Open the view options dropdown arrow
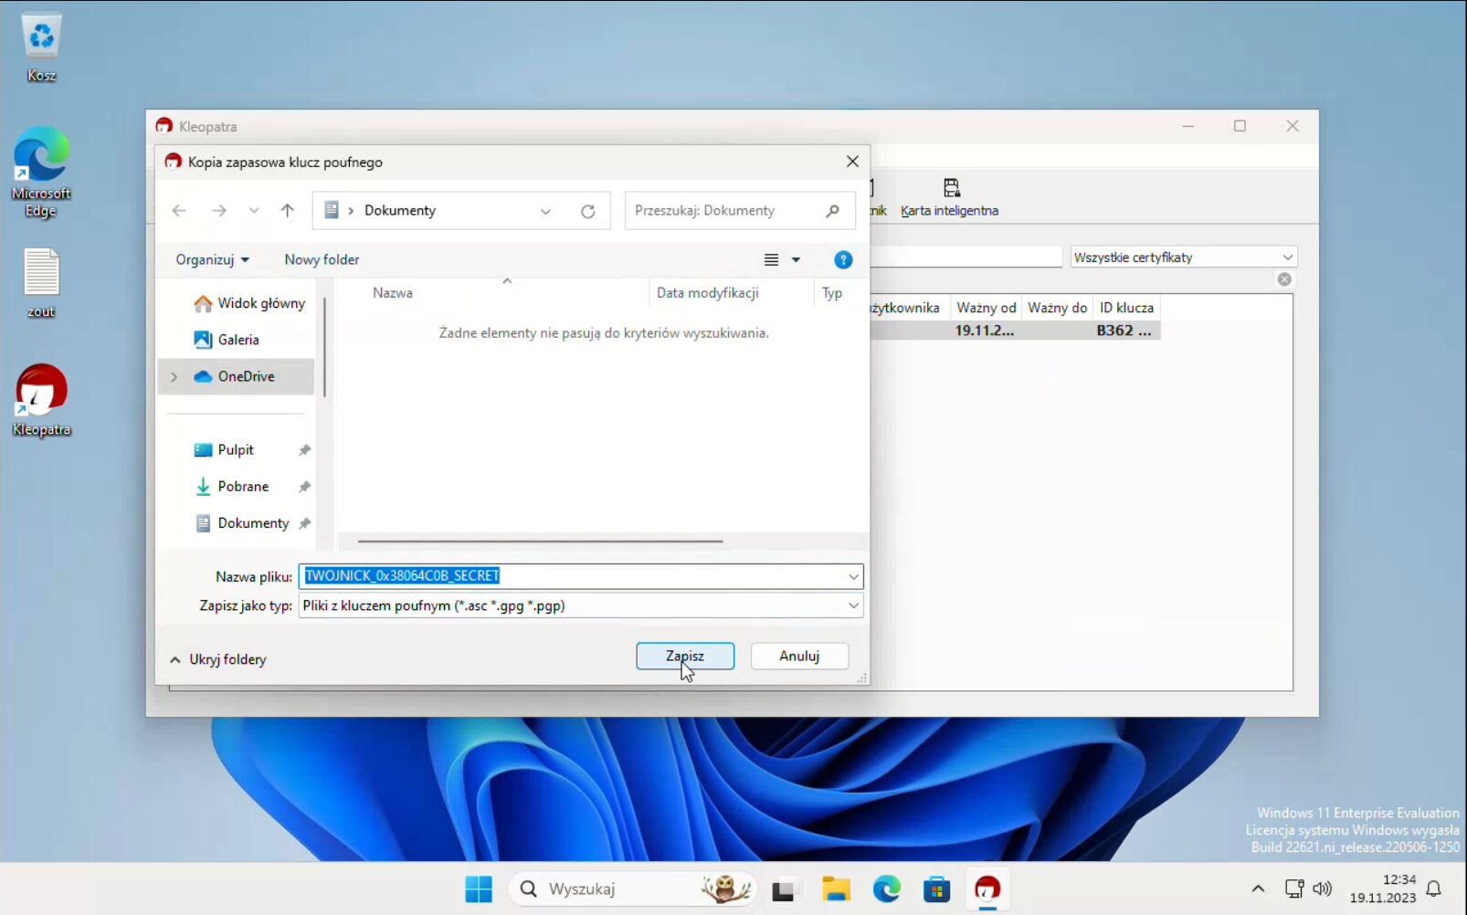Viewport: 1467px width, 915px height. (796, 260)
